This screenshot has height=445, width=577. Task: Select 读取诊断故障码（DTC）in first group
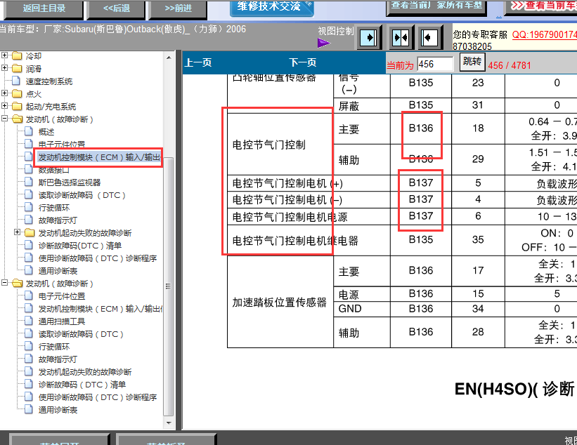pyautogui.click(x=82, y=195)
